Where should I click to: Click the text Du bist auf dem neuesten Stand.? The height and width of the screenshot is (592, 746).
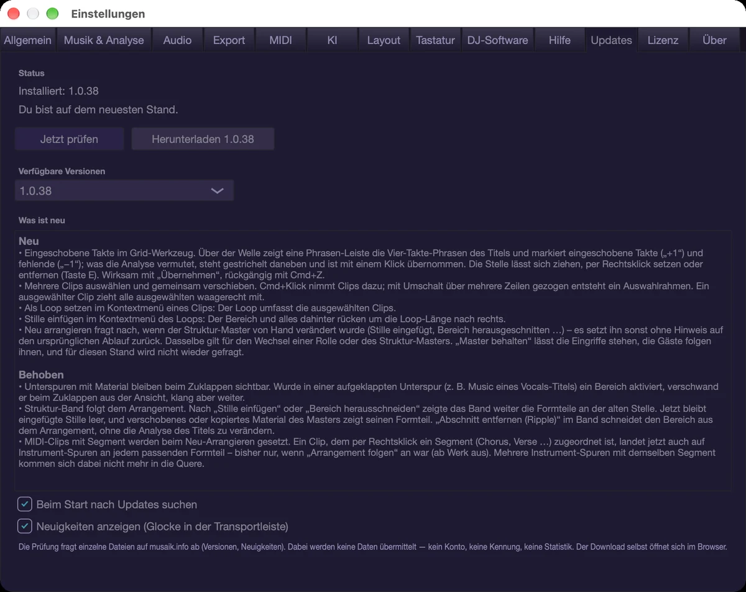pyautogui.click(x=98, y=110)
